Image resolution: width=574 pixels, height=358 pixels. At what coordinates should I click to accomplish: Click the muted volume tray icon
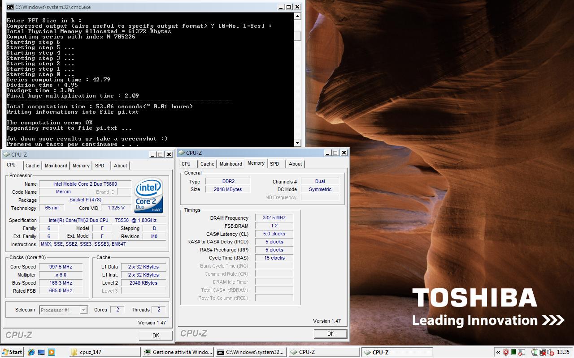(x=550, y=352)
